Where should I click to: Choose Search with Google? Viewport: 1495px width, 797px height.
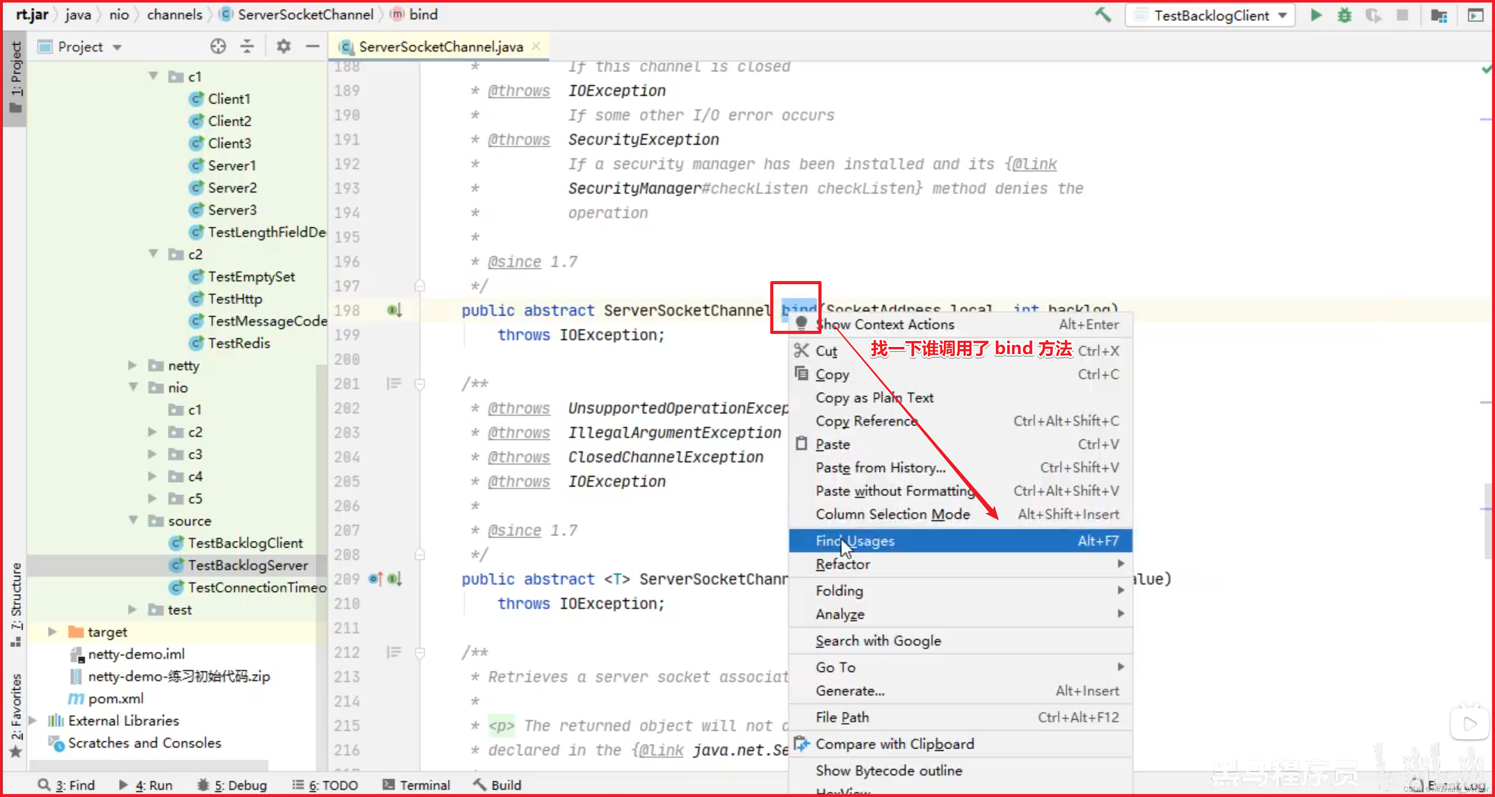pyautogui.click(x=961, y=640)
